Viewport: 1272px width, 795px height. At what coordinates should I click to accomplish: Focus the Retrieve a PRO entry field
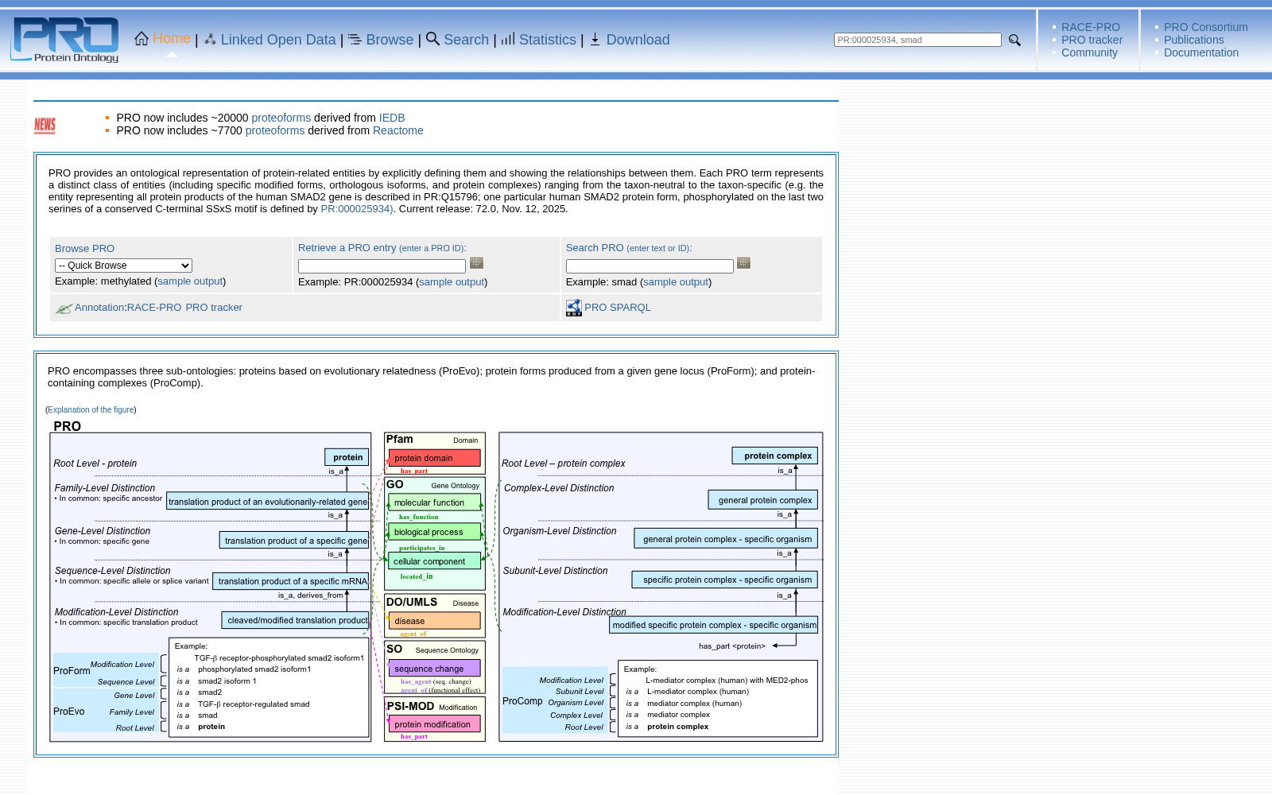point(382,266)
